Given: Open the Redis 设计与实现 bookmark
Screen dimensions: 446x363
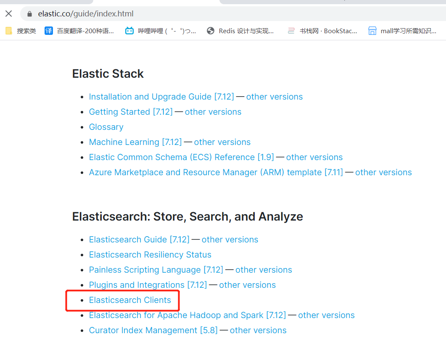Looking at the screenshot, I should tap(240, 31).
